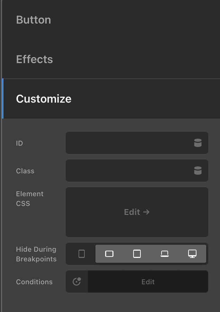Click the Conditions label

pos(34,282)
